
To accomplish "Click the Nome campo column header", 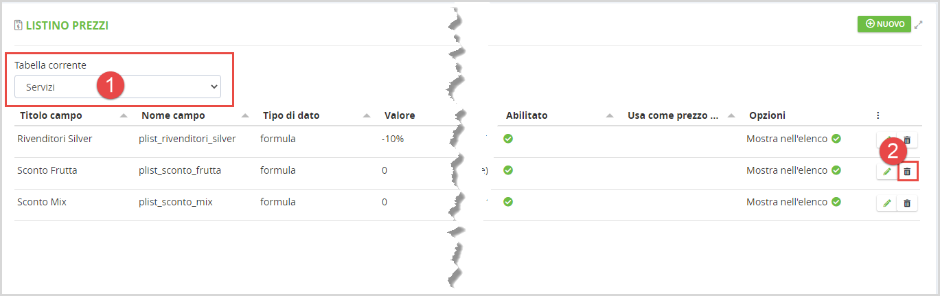I will [x=173, y=115].
